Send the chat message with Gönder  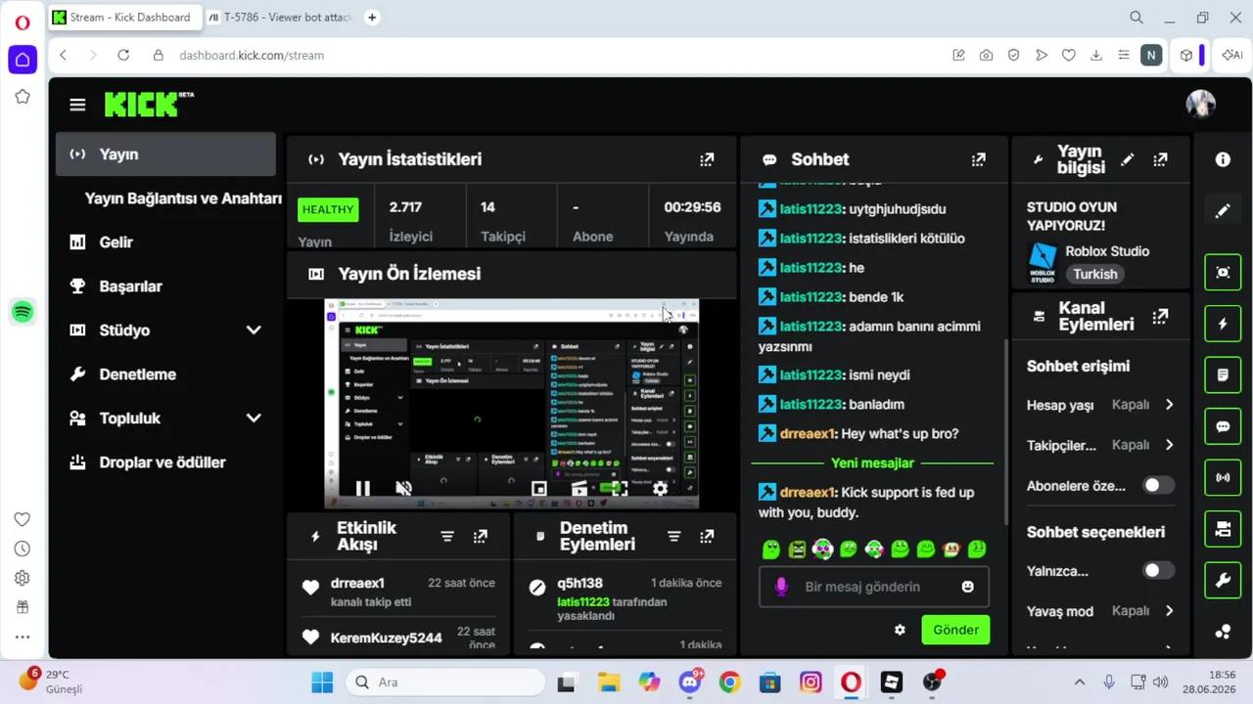955,630
